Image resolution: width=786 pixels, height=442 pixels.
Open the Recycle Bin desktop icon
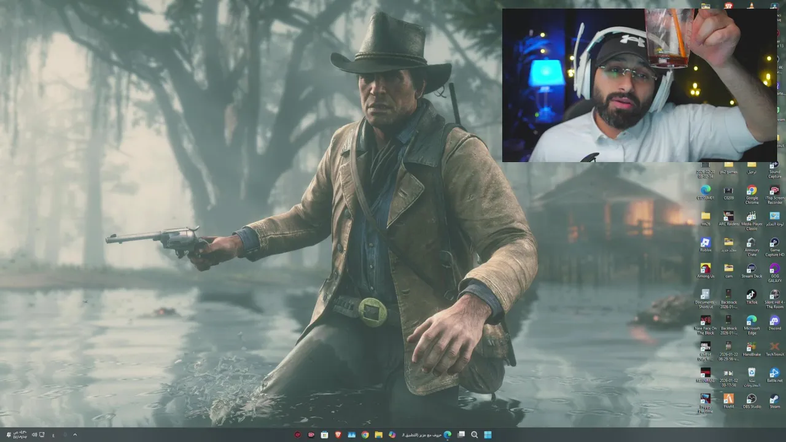[x=752, y=377]
